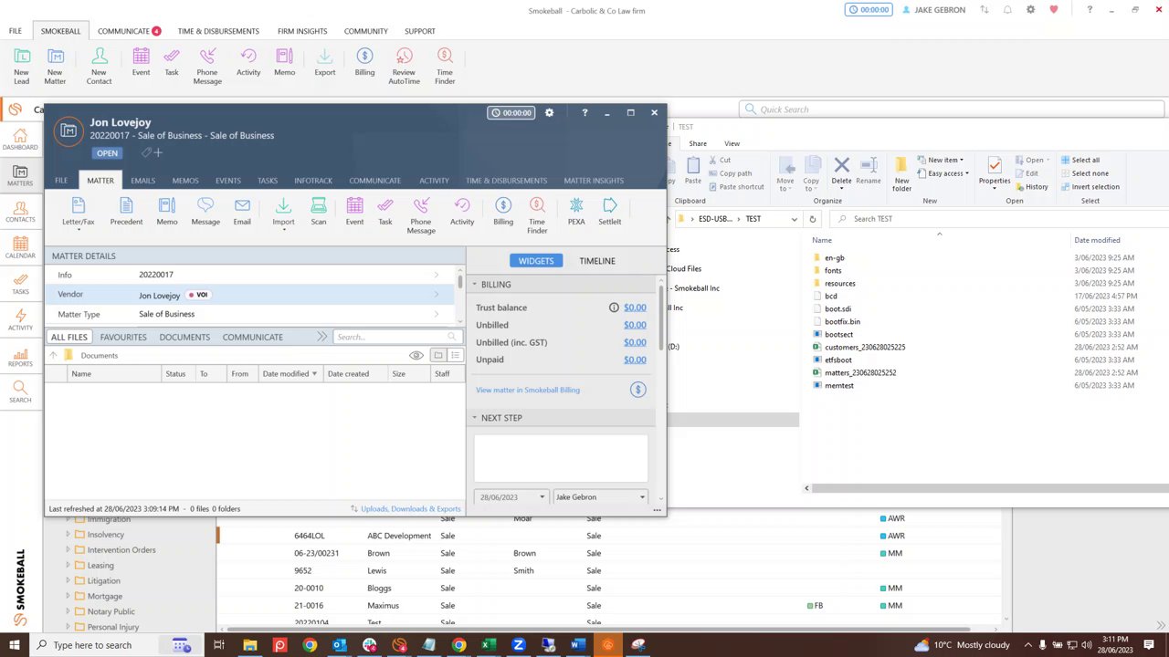Open Properties in File Explorer ribbon
The height and width of the screenshot is (657, 1169).
click(995, 172)
